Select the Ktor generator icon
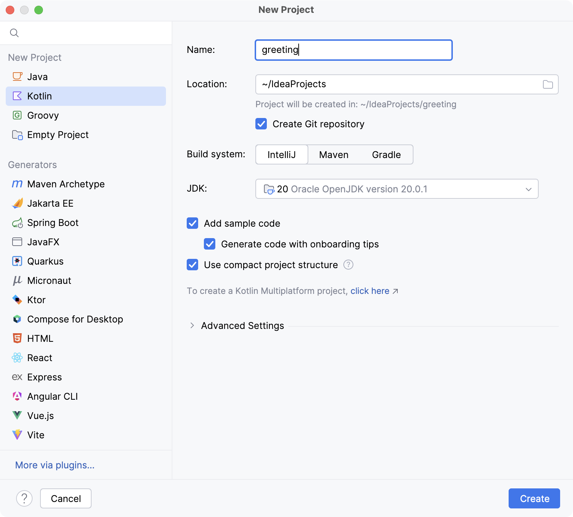Image resolution: width=573 pixels, height=517 pixels. [17, 300]
